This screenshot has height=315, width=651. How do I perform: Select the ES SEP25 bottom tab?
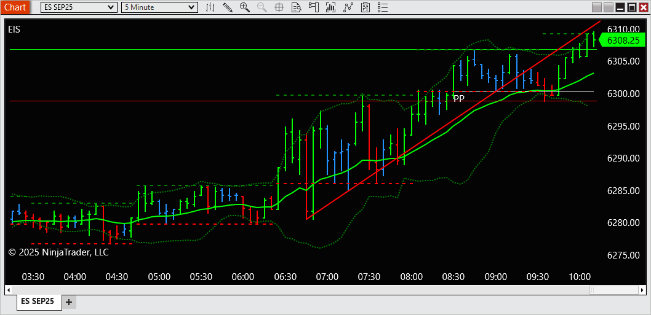pyautogui.click(x=39, y=301)
